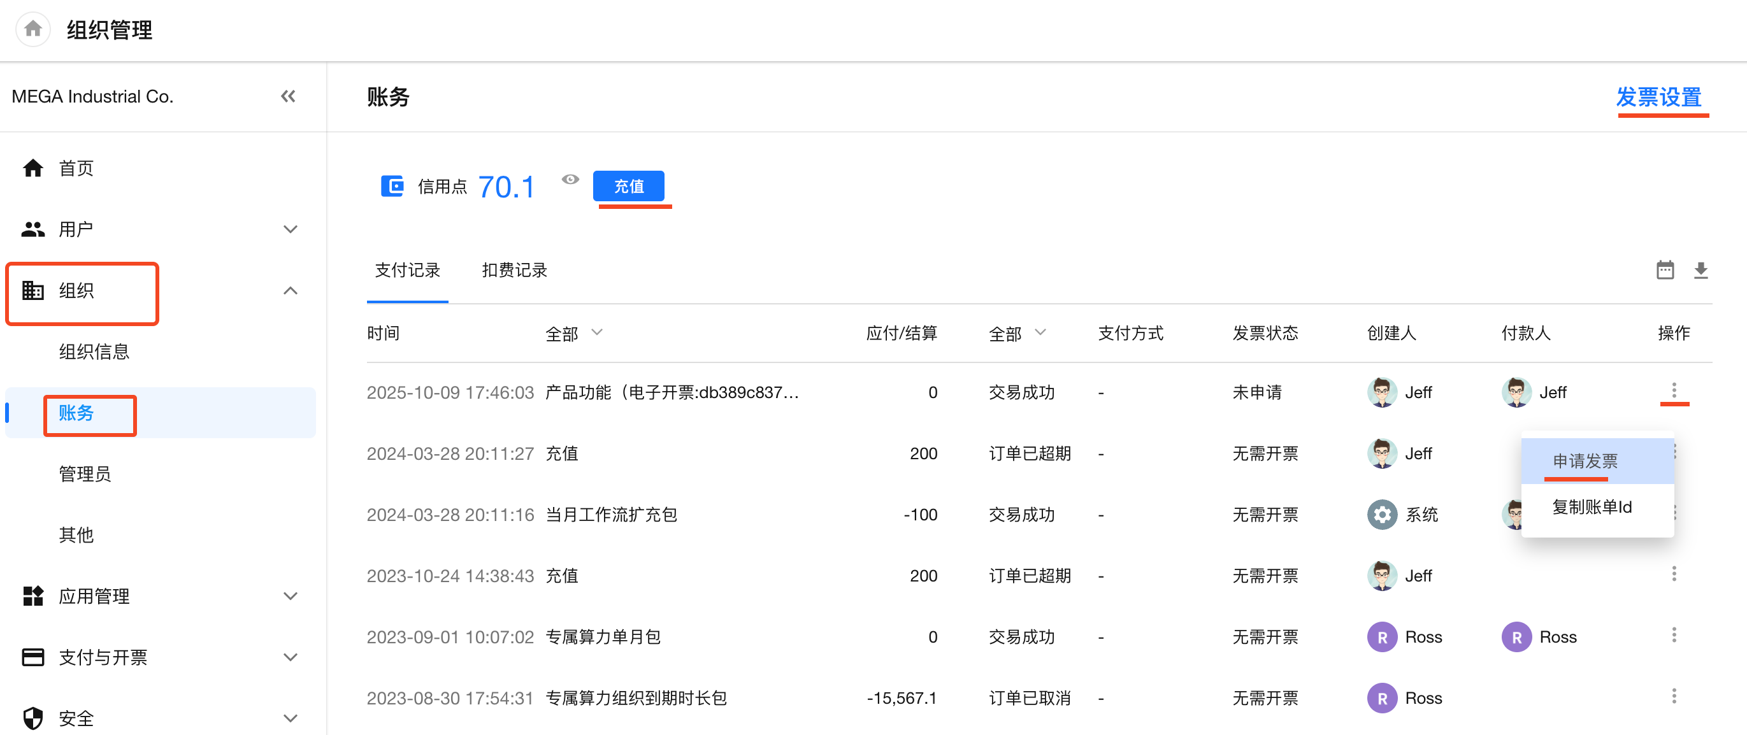Select 复制账单Id from the context menu
Image resolution: width=1747 pixels, height=735 pixels.
pos(1591,507)
